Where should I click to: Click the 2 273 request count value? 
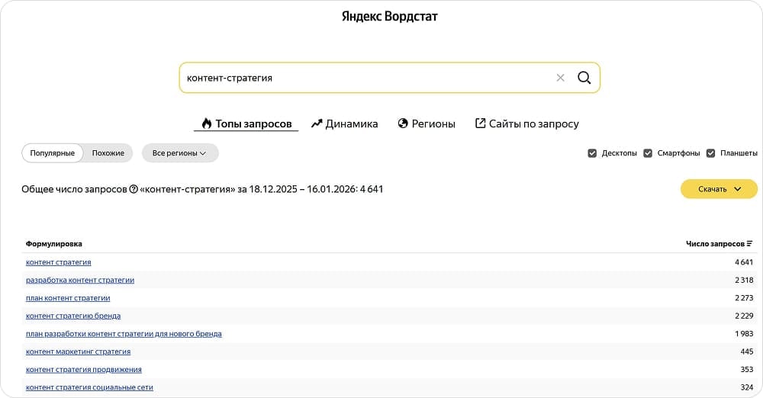point(744,298)
